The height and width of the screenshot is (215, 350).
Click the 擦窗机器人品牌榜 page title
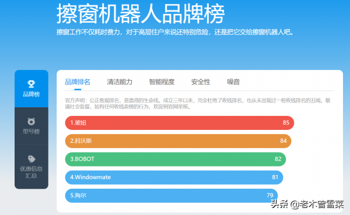point(141,14)
